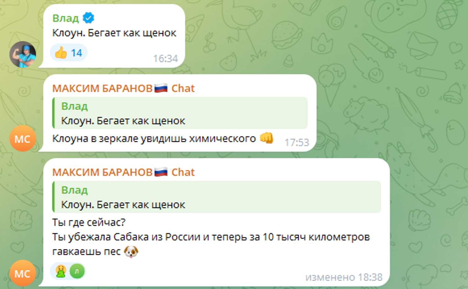Viewport: 468px width, 289px height.
Task: Click orange MC avatar beside the bottom message
Action: (x=23, y=273)
